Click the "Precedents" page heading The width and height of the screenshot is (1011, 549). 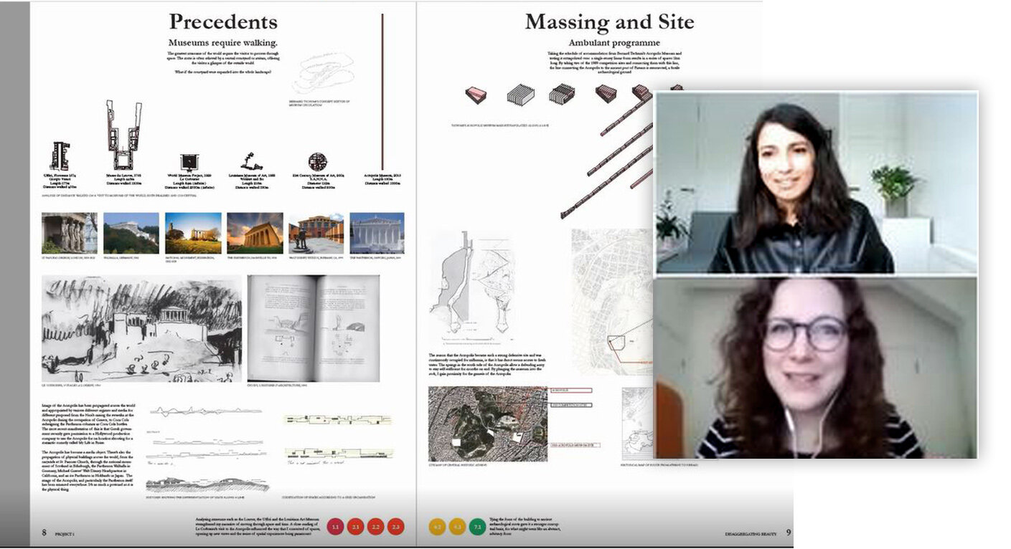223,22
